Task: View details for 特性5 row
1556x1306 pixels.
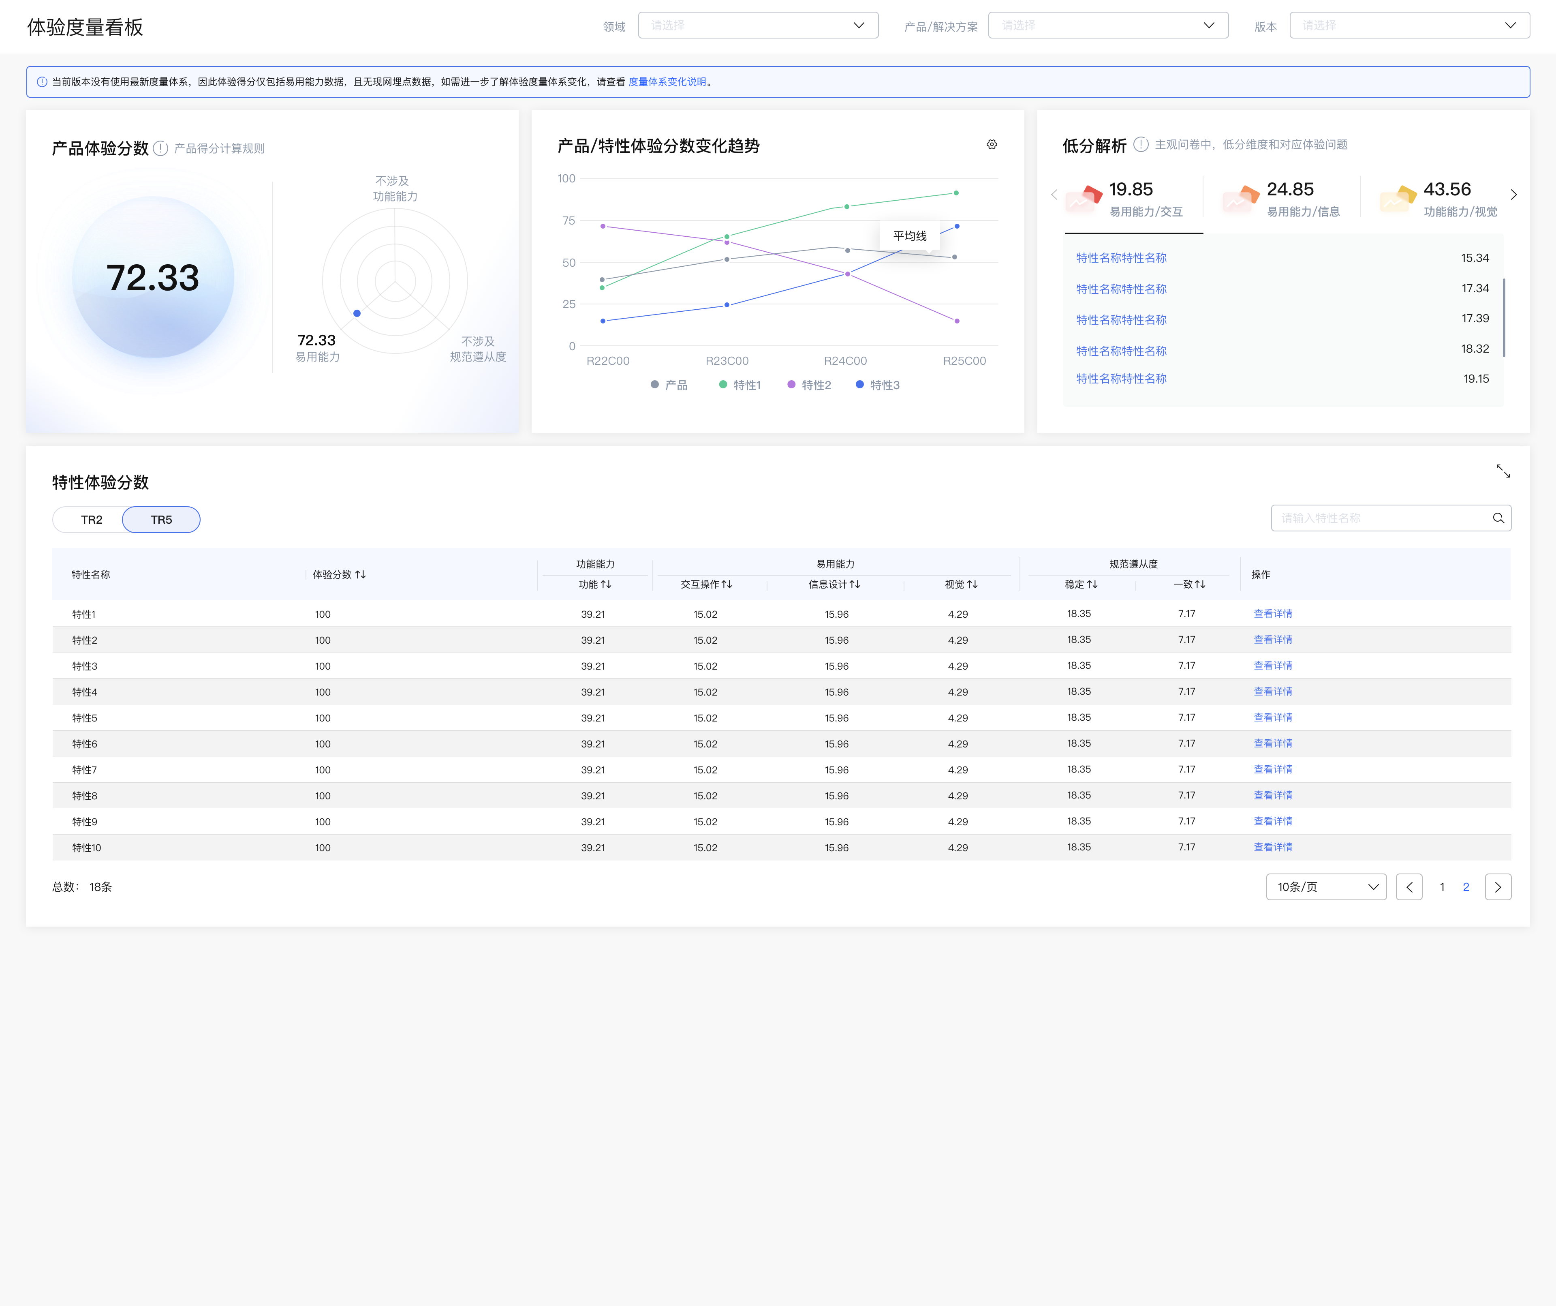Action: 1273,717
